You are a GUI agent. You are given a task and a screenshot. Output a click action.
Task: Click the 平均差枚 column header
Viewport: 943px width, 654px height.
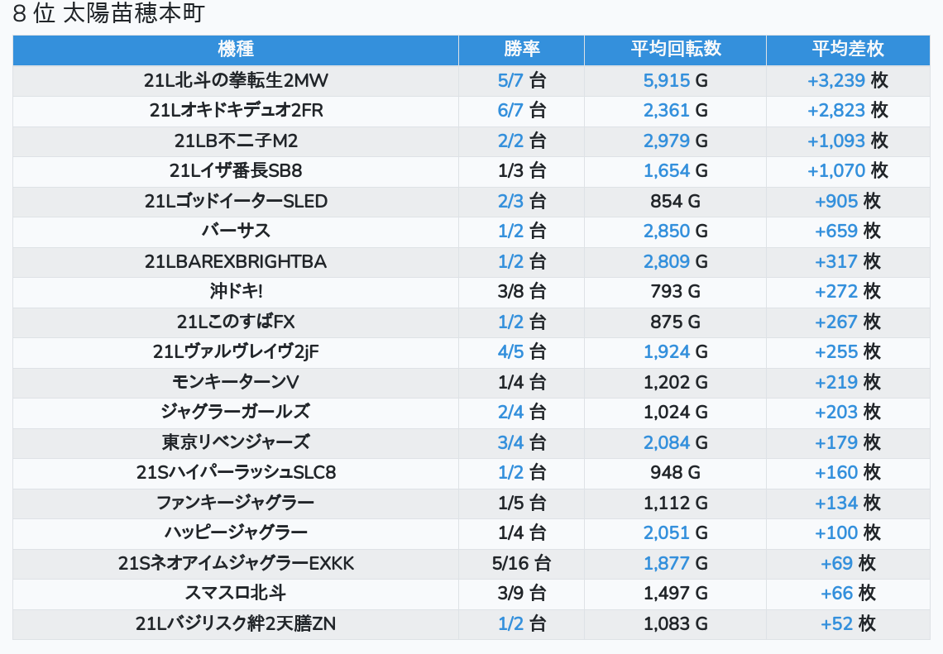point(847,50)
